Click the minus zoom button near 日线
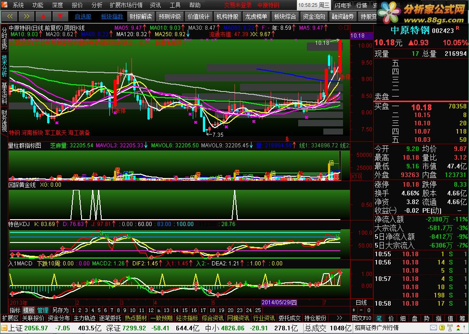The height and width of the screenshot is (334, 469). (361, 310)
